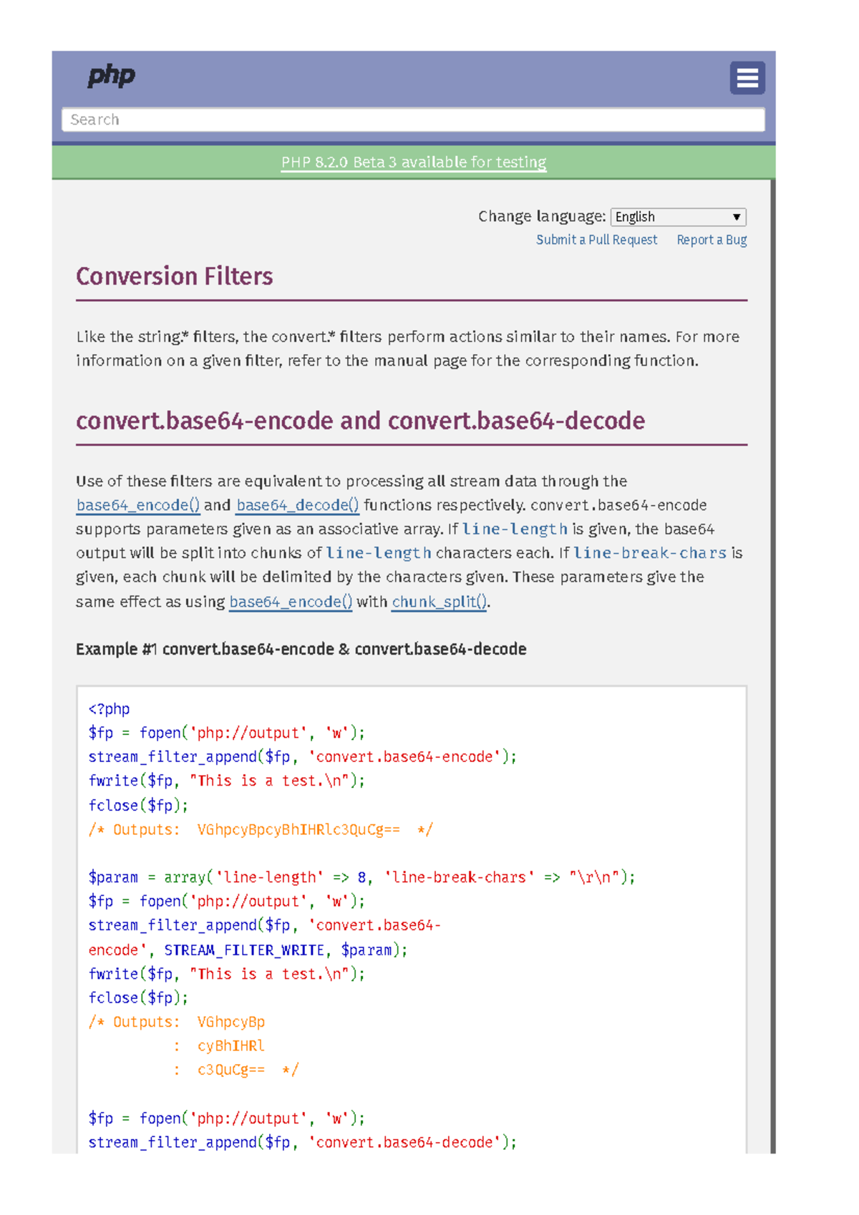Screen dimensions: 859x1215
Task: Click the <?php opening tag in code
Action: (109, 709)
